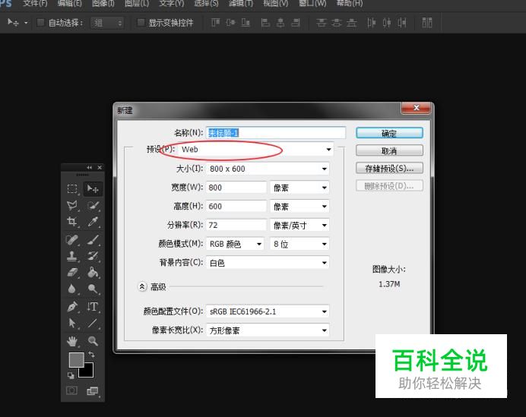This screenshot has width=526, height=417.
Task: Select the Quick Selection tool
Action: coord(93,205)
